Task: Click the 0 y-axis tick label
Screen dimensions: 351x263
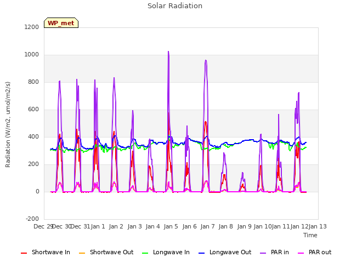Action: 37,191
